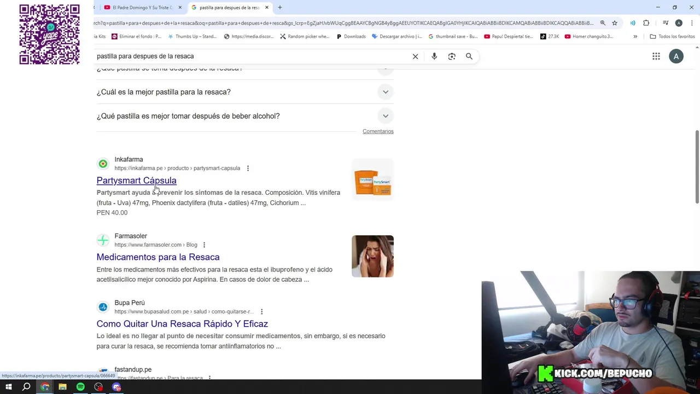700x394 pixels.
Task: Open Google Lens image search
Action: coord(452,56)
